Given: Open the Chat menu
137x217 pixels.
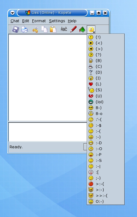Looking at the screenshot, I should 15,21.
